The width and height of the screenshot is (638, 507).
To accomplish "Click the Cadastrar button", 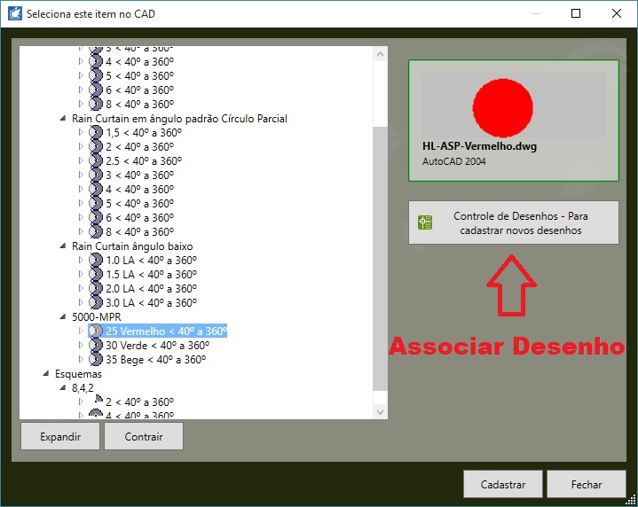I will (502, 485).
